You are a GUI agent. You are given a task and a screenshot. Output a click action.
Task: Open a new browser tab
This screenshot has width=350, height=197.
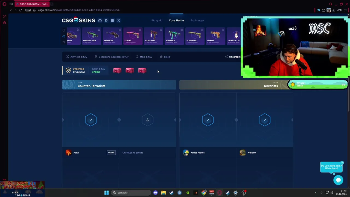tap(52, 4)
